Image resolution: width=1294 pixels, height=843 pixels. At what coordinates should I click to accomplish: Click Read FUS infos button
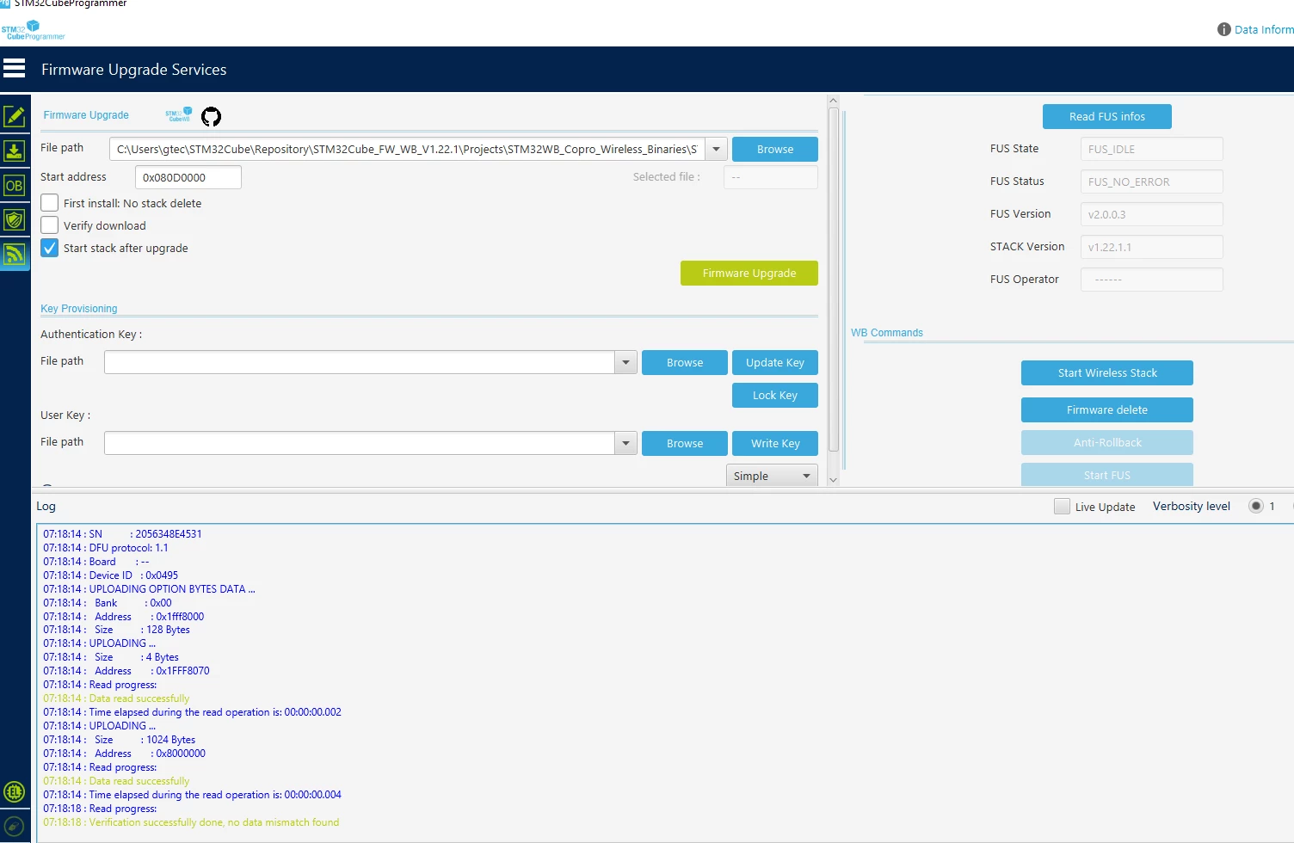[x=1106, y=116]
